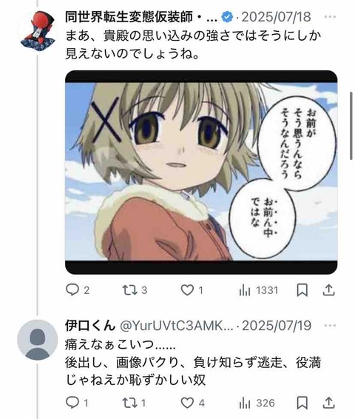355x419 pixels.
Task: View analytics showing 1331 views
Action: [x=259, y=290]
